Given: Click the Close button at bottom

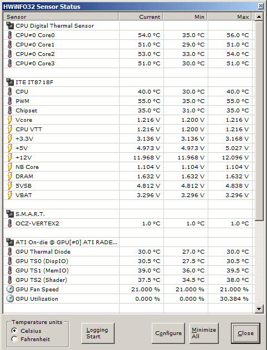Looking at the screenshot, I should click(x=245, y=333).
